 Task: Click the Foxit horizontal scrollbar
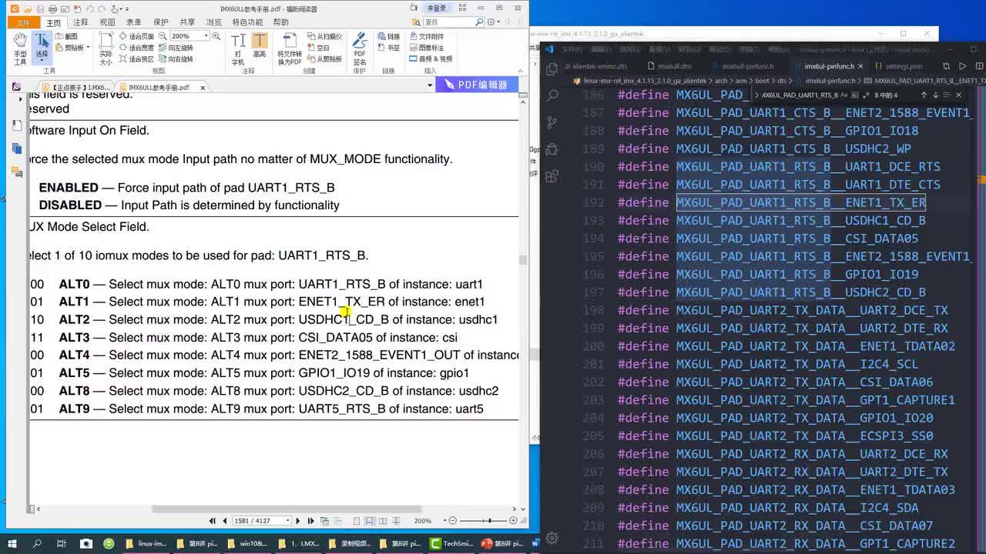tap(286, 509)
